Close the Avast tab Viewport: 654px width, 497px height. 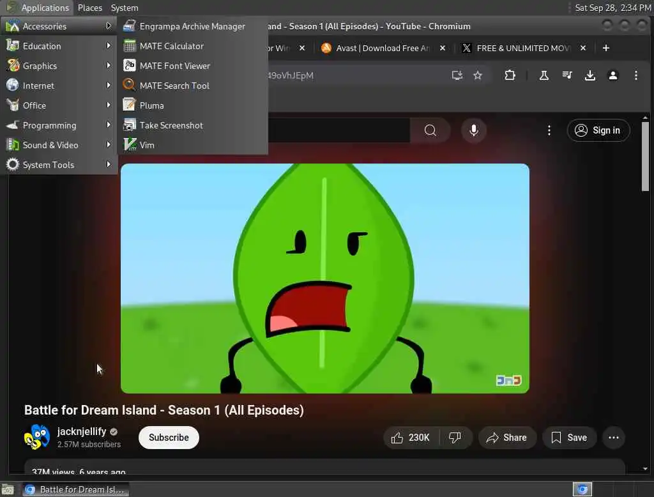(443, 48)
